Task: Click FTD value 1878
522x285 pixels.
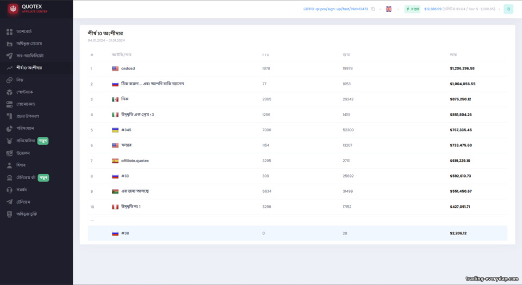Action: 266,68
